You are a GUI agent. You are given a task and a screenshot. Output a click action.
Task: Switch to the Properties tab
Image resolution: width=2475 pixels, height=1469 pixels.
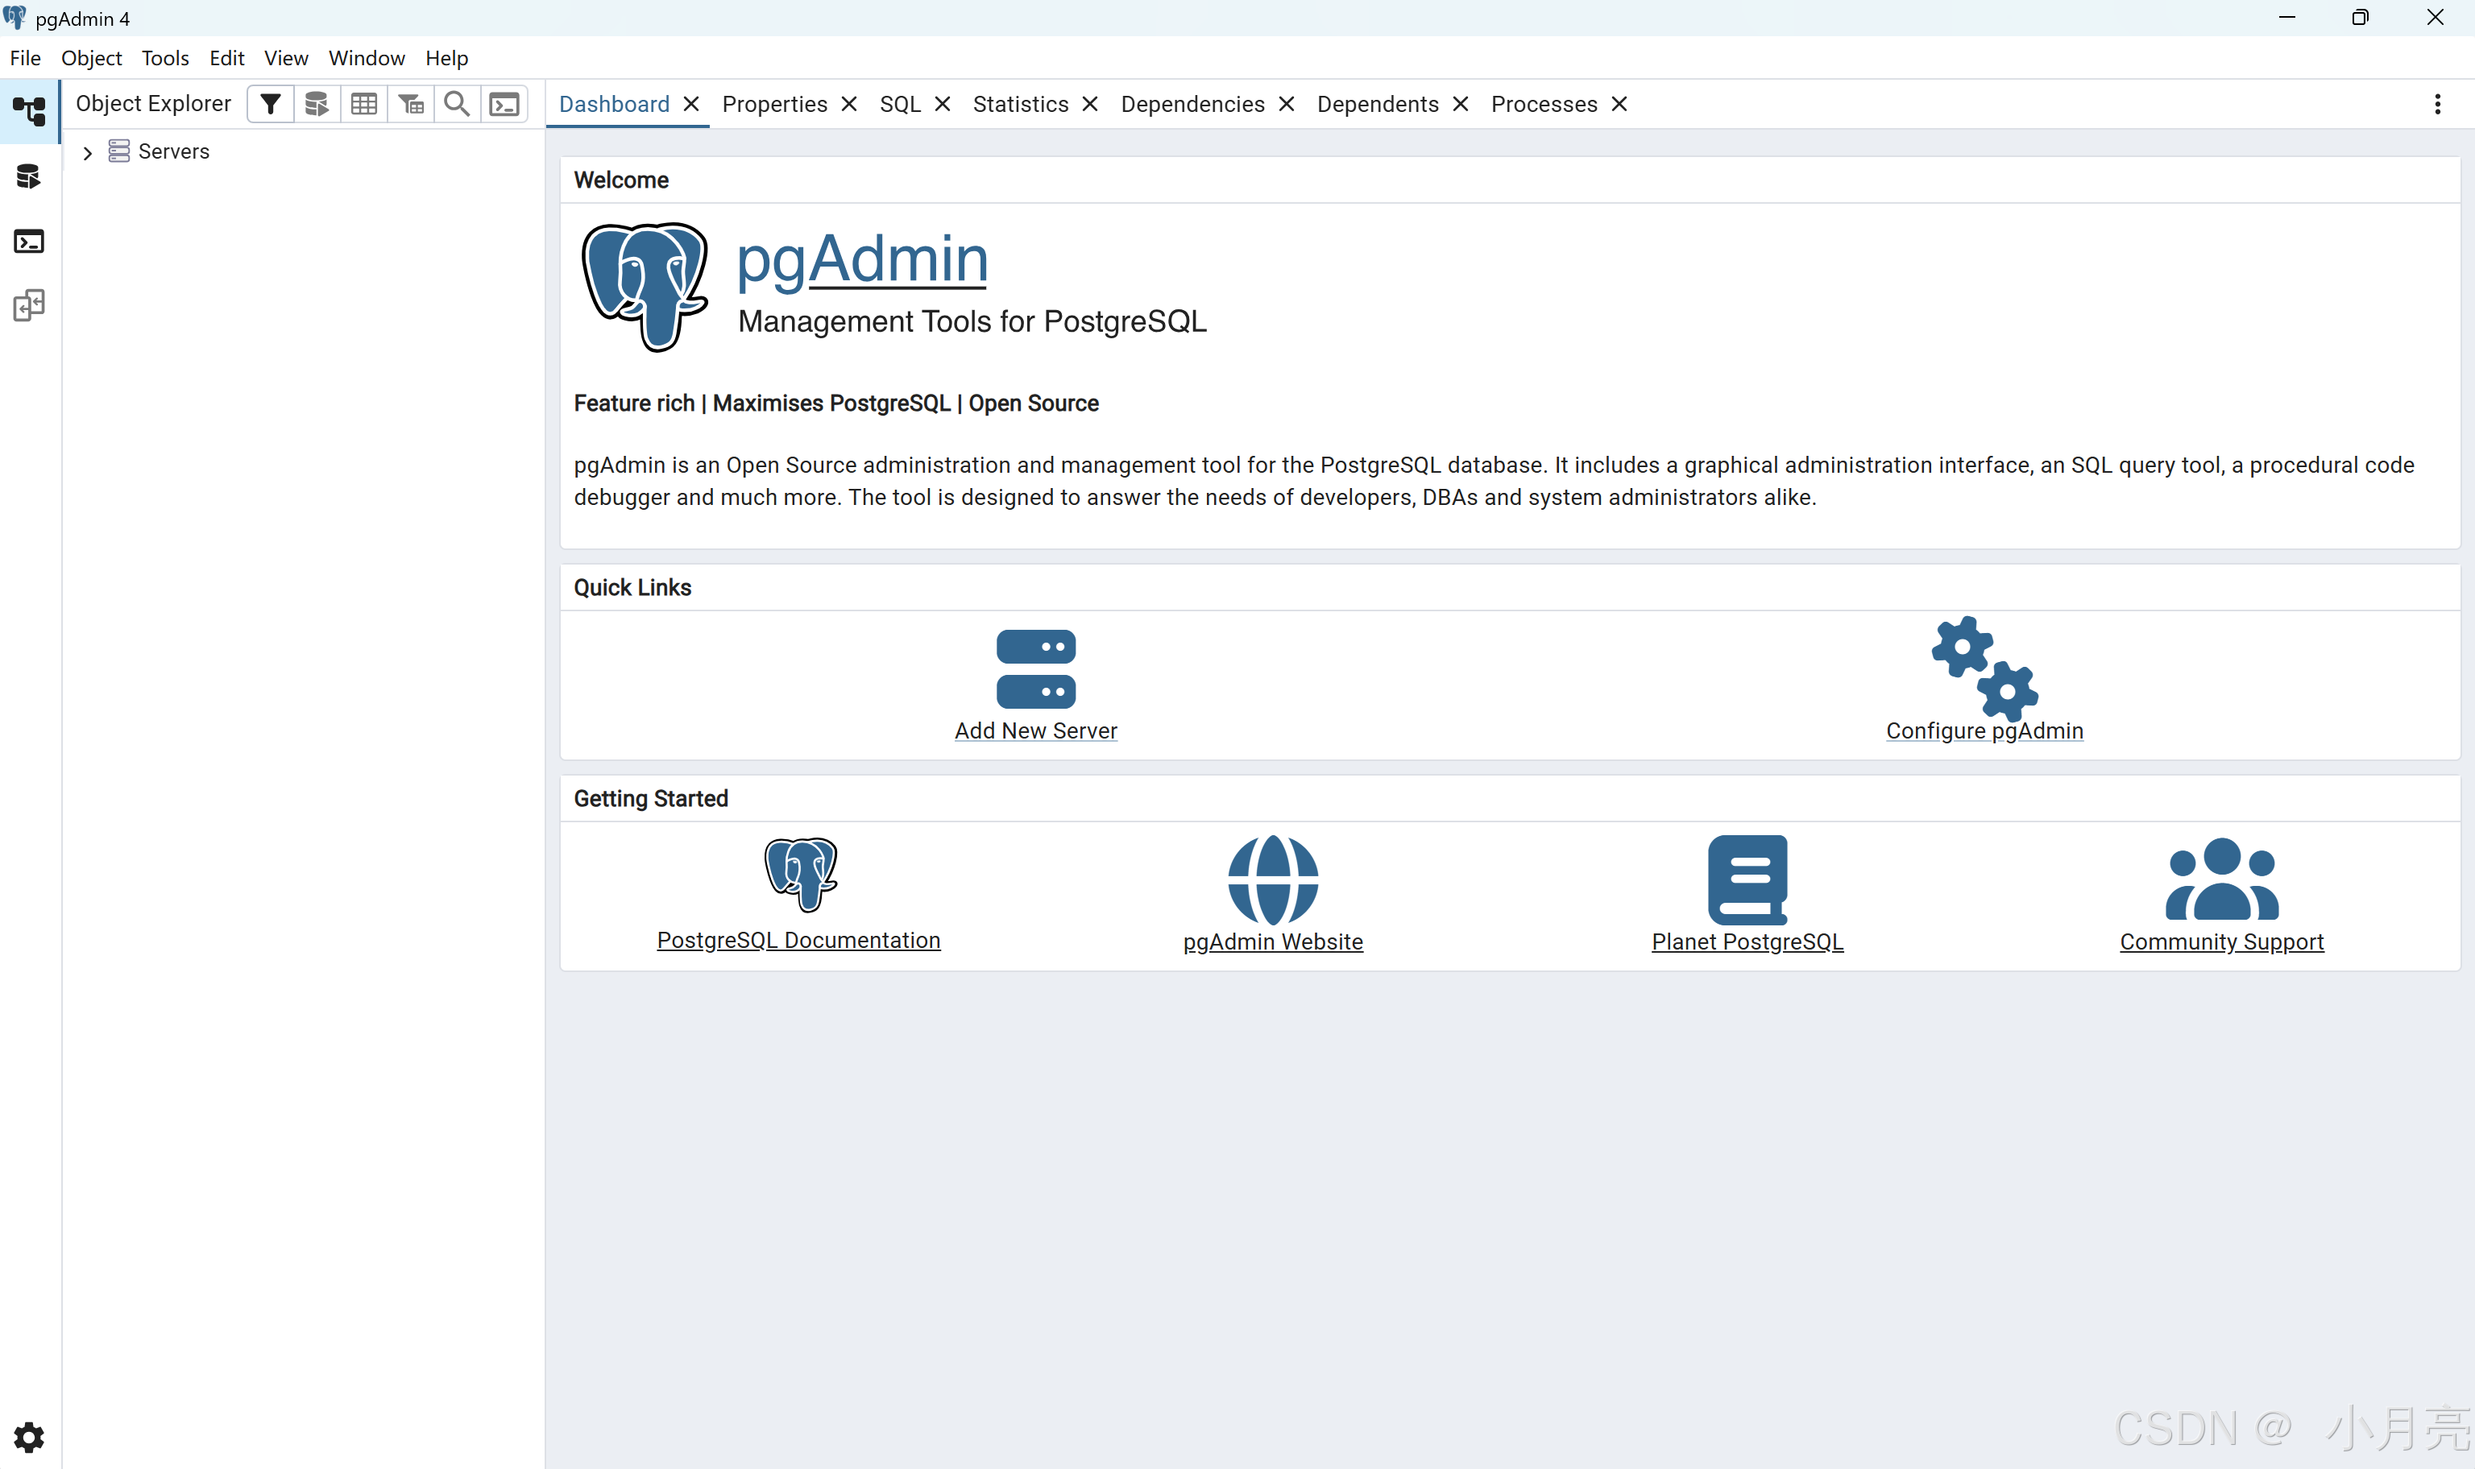(x=774, y=104)
